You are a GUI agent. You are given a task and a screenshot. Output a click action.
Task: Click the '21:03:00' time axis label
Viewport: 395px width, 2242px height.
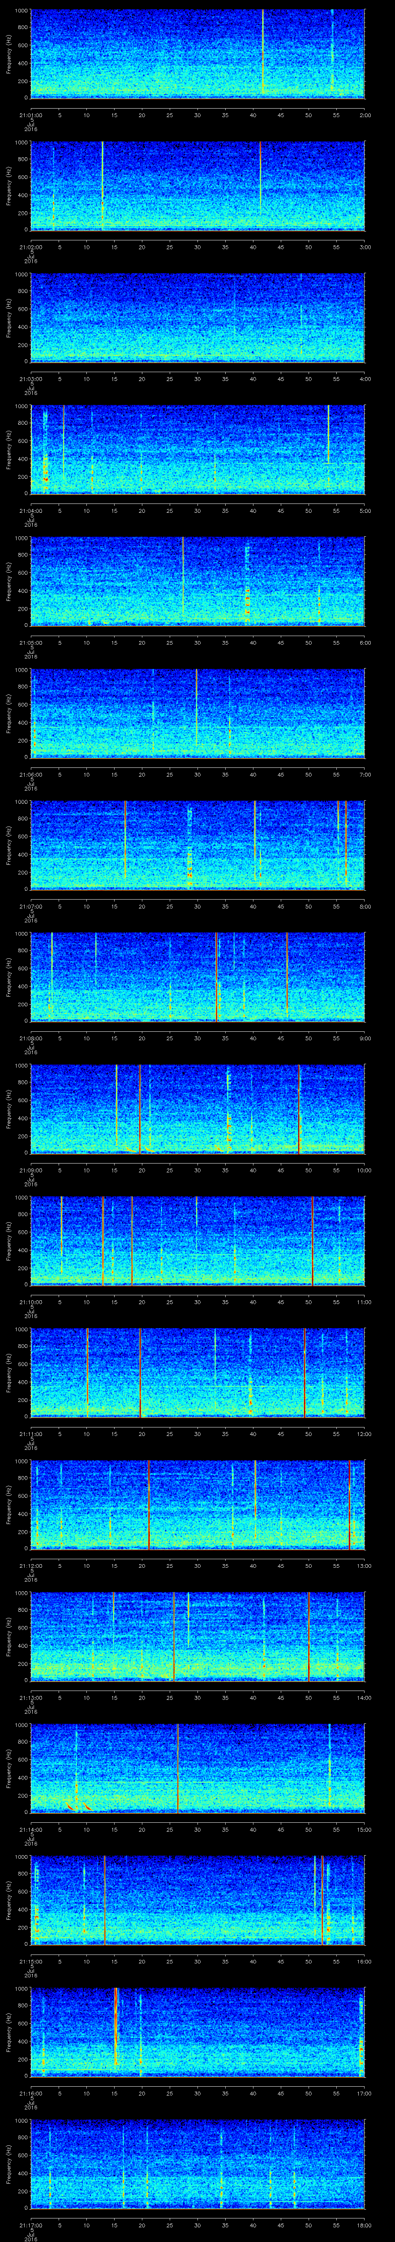pos(30,379)
